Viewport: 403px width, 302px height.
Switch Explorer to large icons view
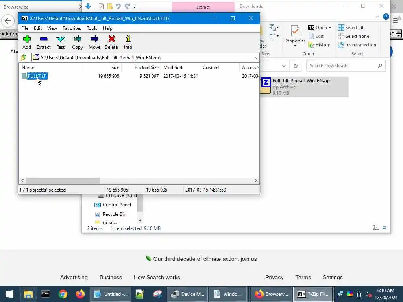pos(385,228)
